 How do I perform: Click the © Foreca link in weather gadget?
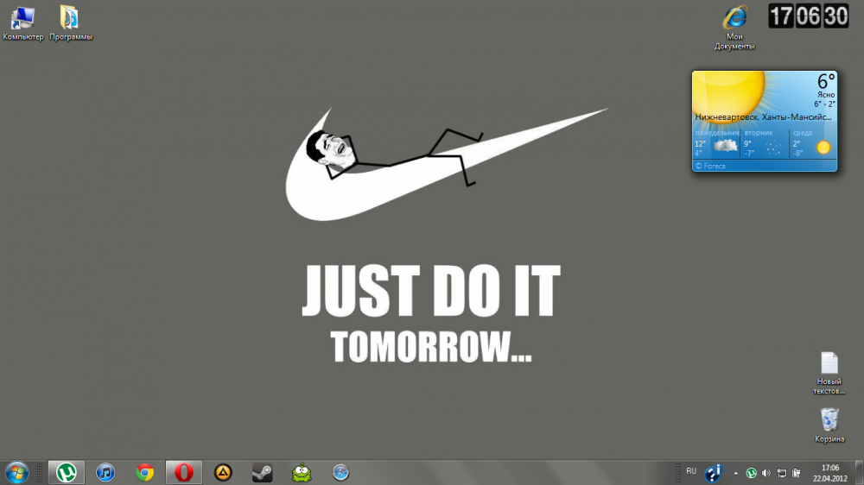(710, 166)
